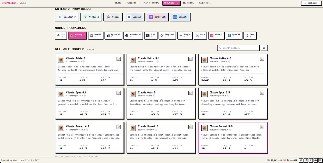323x163 pixels.
Task: Open chat icon on Claude Haiku 4.5 card
Action: pyautogui.click(x=262, y=59)
